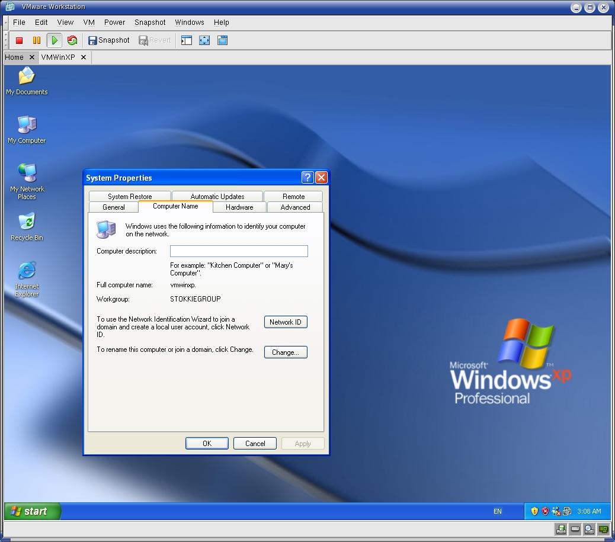
Task: Toggle the sidebar view icon in toolbar
Action: point(186,40)
